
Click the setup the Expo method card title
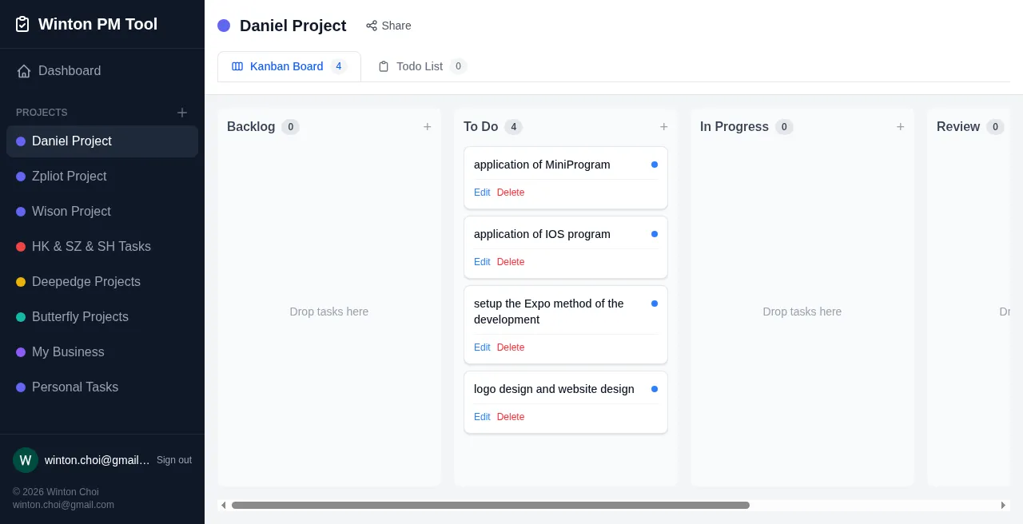point(549,312)
